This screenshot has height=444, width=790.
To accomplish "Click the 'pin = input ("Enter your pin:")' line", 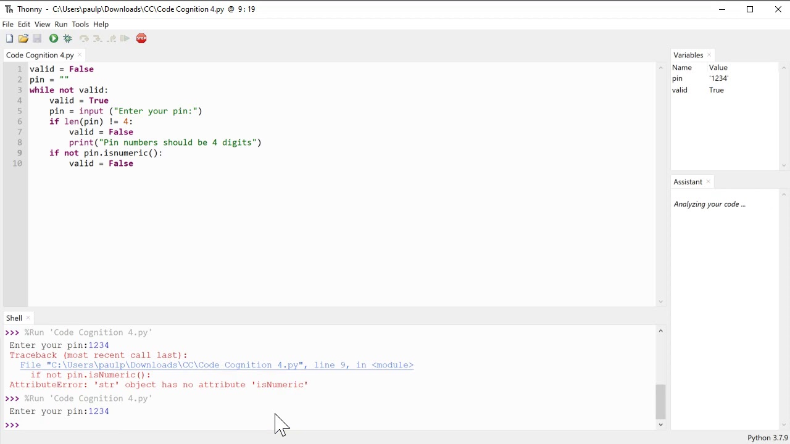I will click(x=126, y=111).
